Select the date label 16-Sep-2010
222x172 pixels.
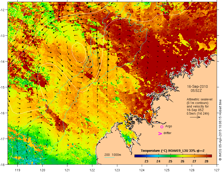(x=198, y=87)
